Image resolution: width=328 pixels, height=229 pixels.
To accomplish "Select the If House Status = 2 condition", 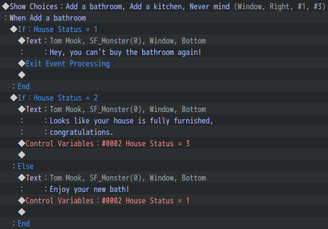I will tap(164, 98).
